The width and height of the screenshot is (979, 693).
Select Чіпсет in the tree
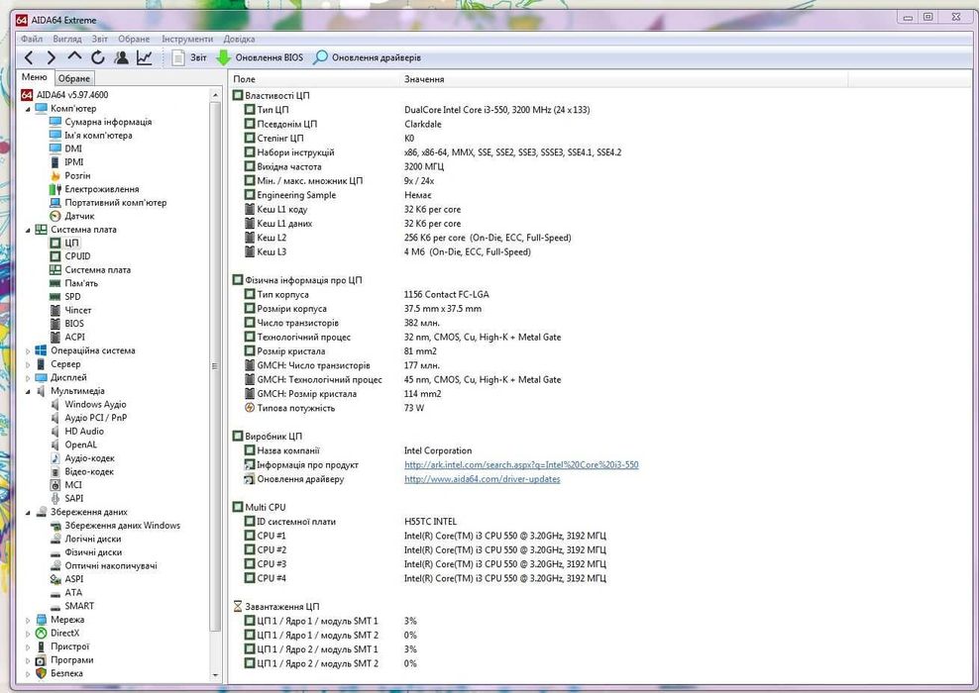pos(78,310)
